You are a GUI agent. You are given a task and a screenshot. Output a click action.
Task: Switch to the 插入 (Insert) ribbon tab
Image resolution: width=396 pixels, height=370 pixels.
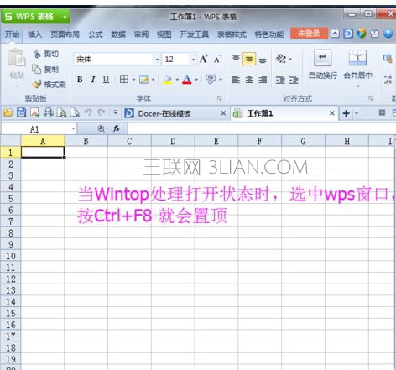tap(34, 34)
